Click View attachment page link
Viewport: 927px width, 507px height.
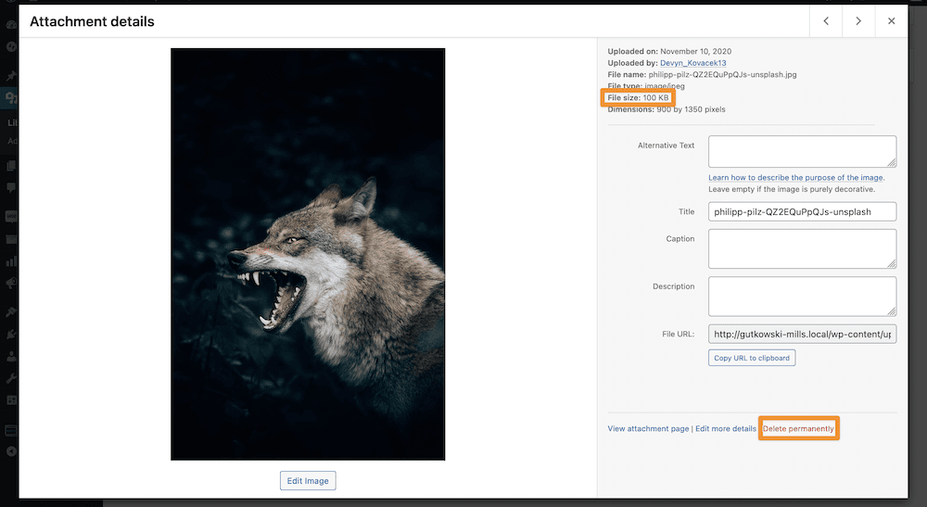[649, 428]
